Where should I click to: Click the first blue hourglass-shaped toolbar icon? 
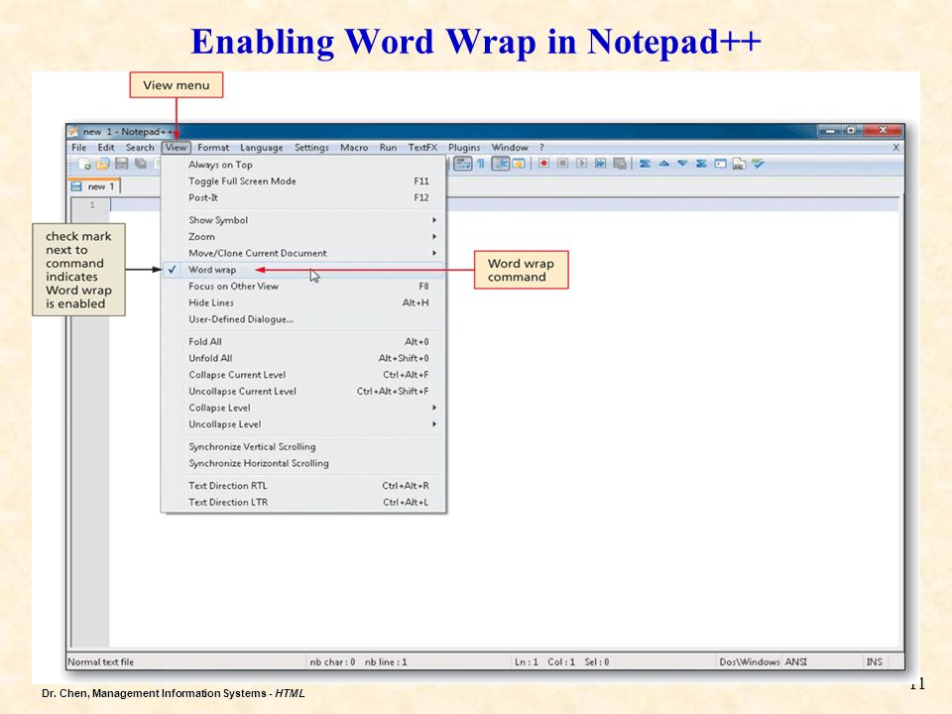[645, 164]
